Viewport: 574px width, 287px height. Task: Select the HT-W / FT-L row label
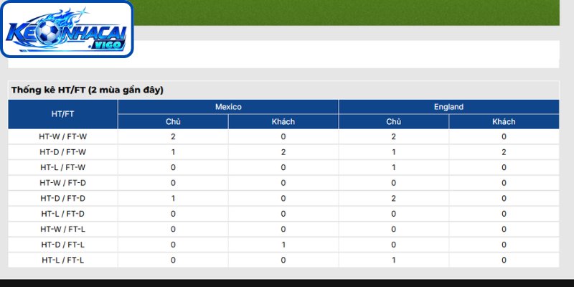point(63,229)
